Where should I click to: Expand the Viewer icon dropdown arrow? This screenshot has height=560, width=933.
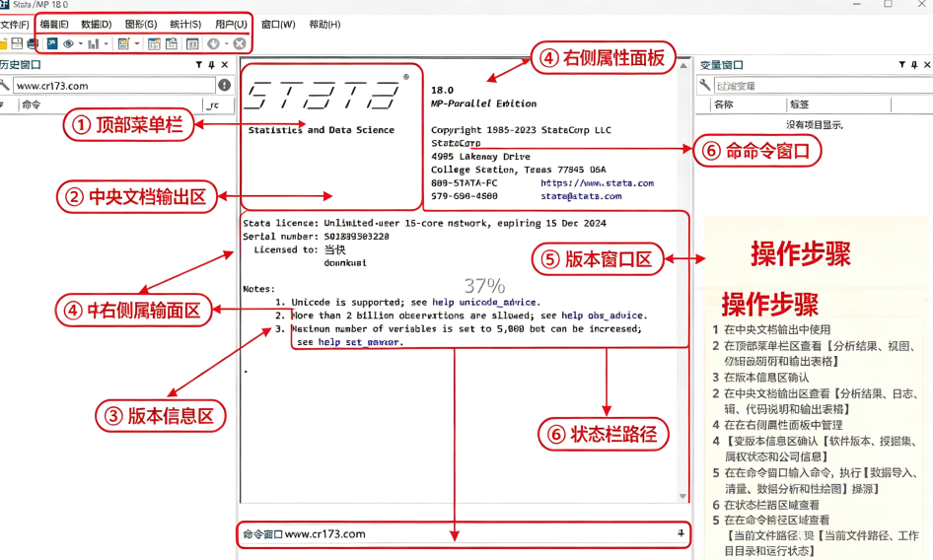coord(80,43)
